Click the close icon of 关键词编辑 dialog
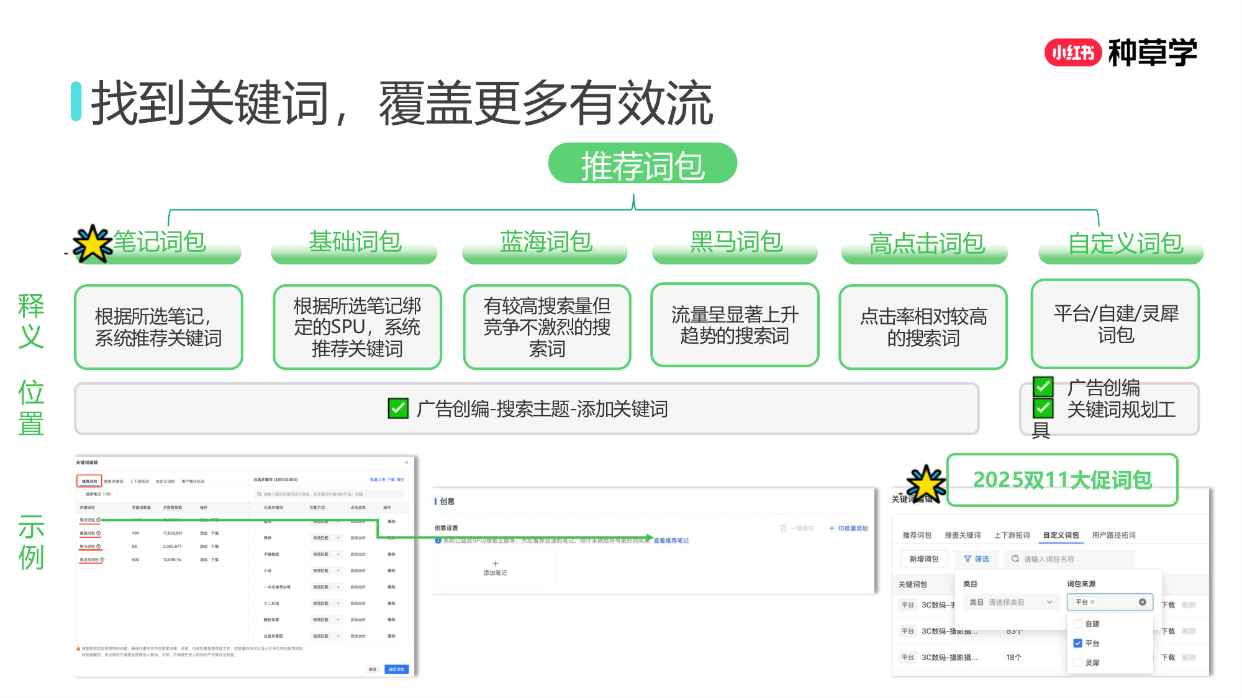 coord(407,462)
